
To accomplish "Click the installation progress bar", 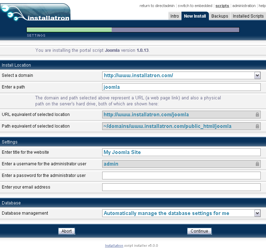I will 133,30.
